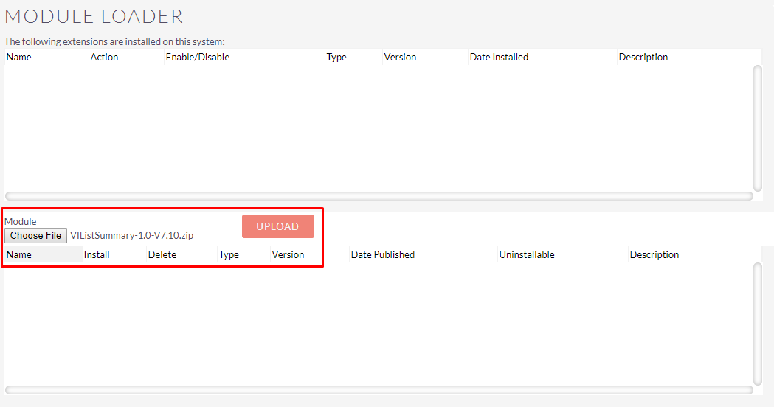Image resolution: width=774 pixels, height=407 pixels.
Task: Click the Action column header
Action: pyautogui.click(x=104, y=58)
